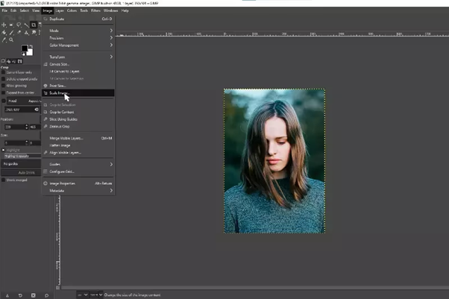
Task: Expand the Guides submenu
Action: (78, 164)
